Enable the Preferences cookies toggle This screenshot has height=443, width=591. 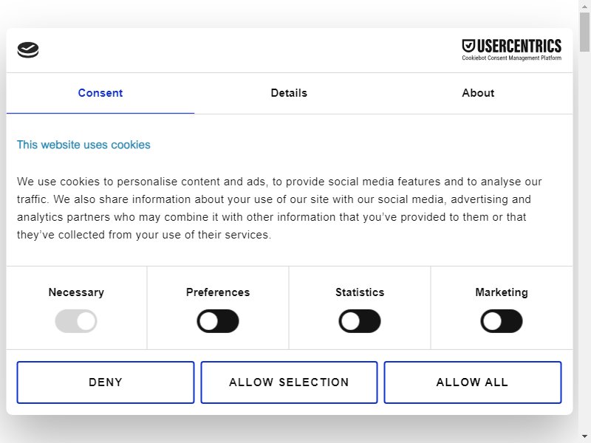218,321
